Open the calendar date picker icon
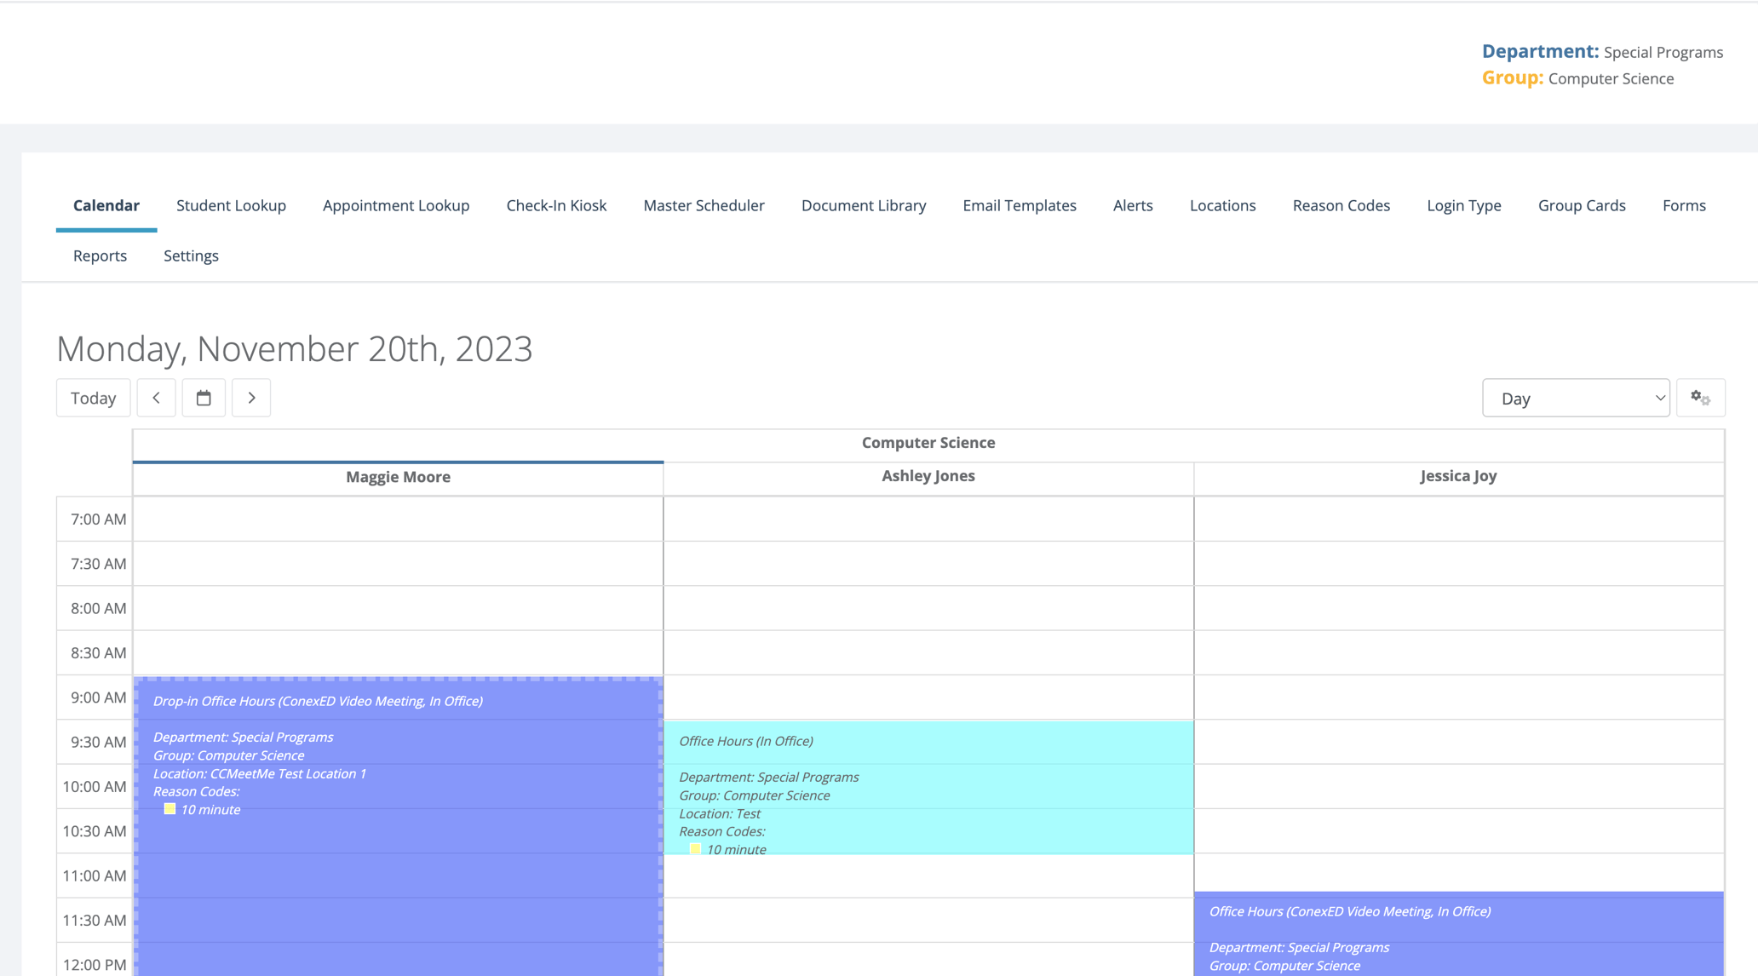 [x=204, y=398]
